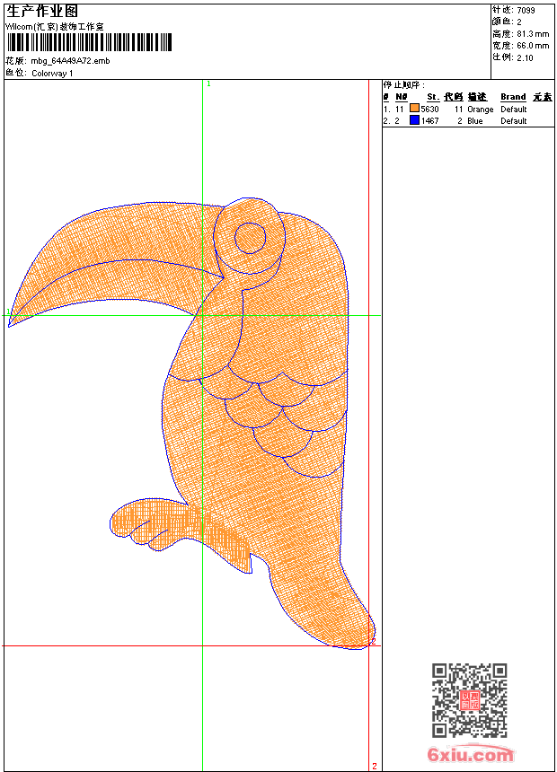Click the QR code image

pos(470,700)
